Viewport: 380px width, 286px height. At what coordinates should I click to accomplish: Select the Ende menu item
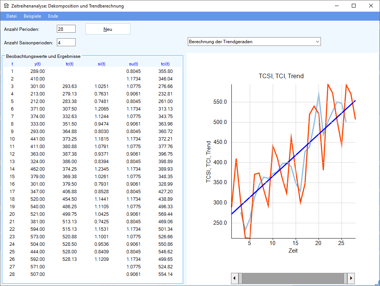coord(53,16)
